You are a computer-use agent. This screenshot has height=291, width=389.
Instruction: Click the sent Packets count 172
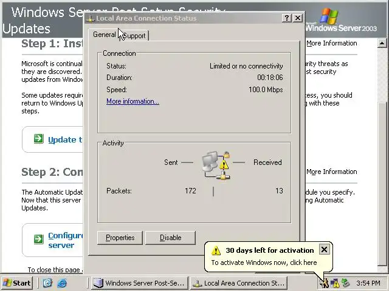tap(190, 191)
